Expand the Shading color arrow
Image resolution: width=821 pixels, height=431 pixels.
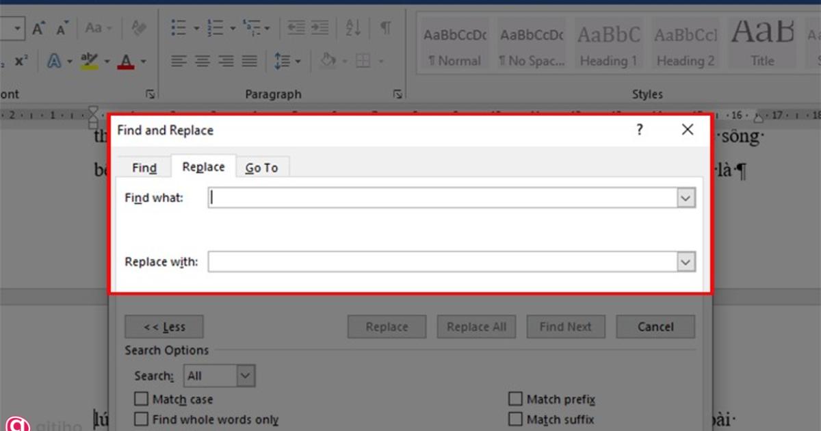pyautogui.click(x=345, y=62)
